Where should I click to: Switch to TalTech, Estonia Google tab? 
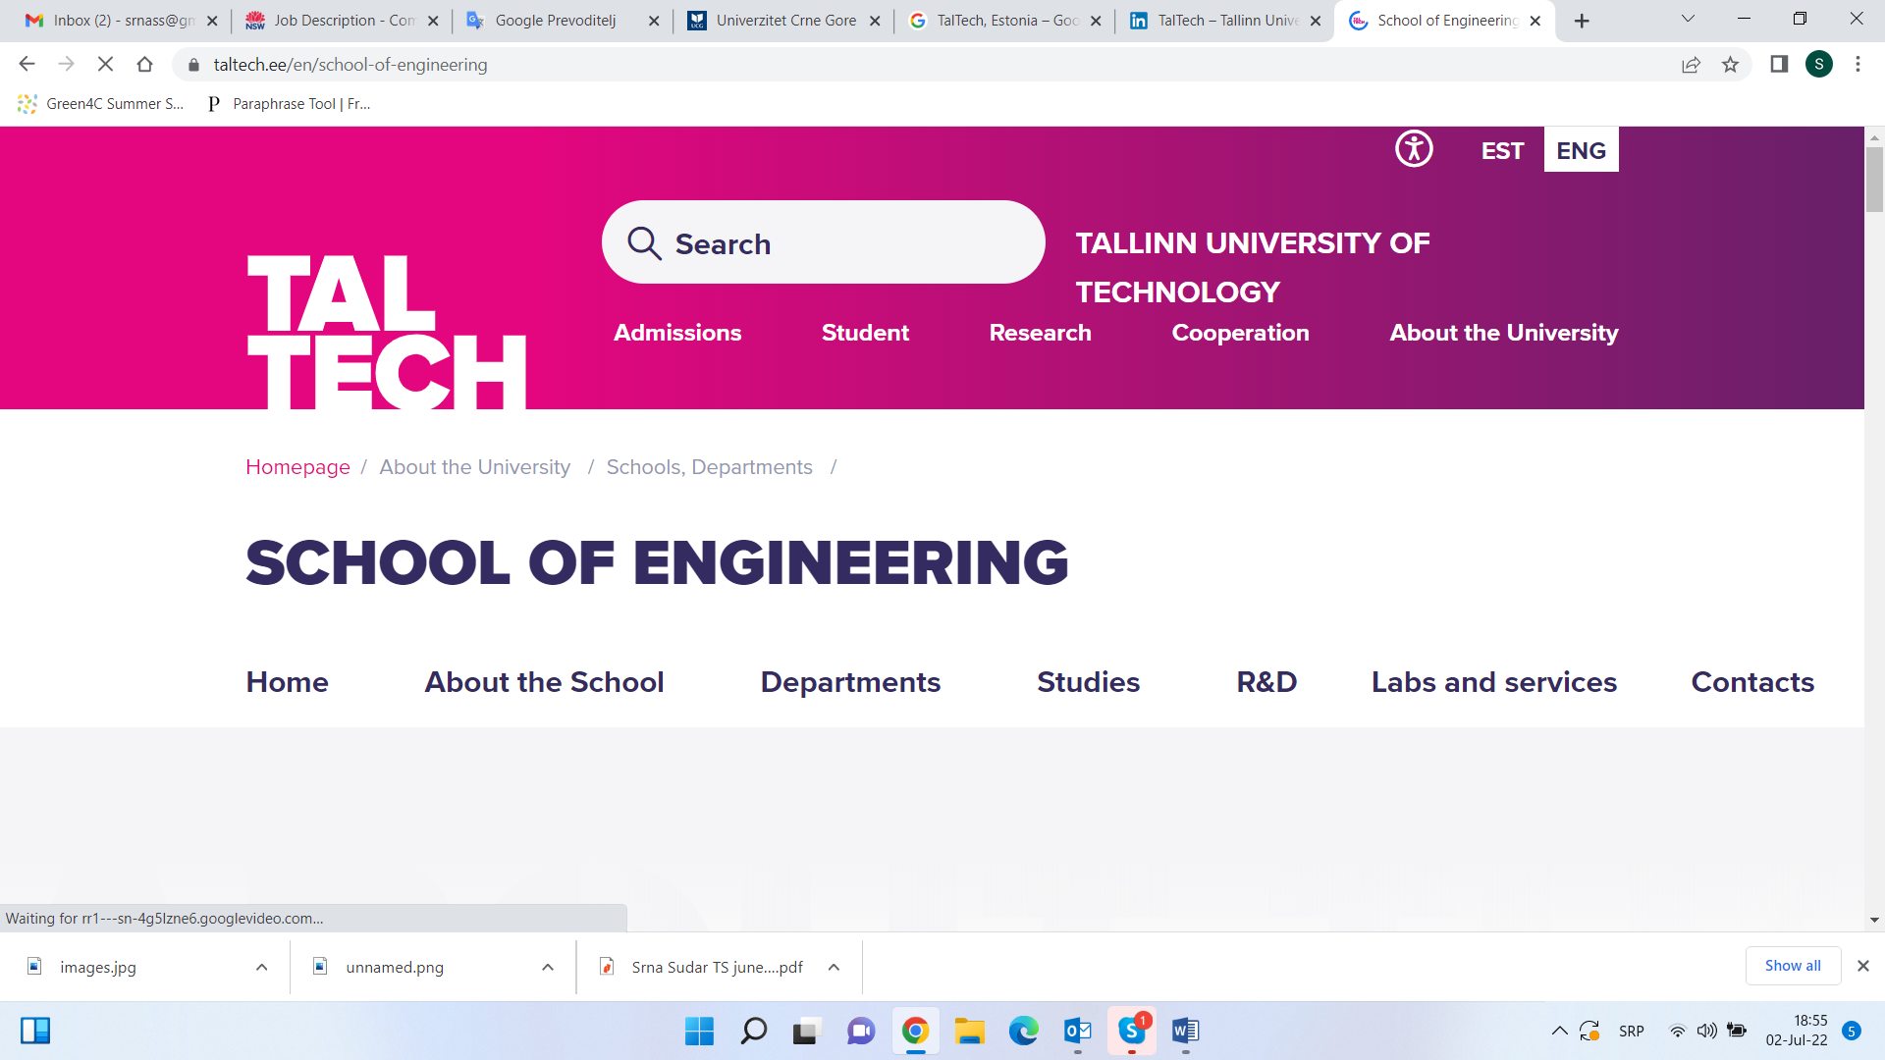1004,21
